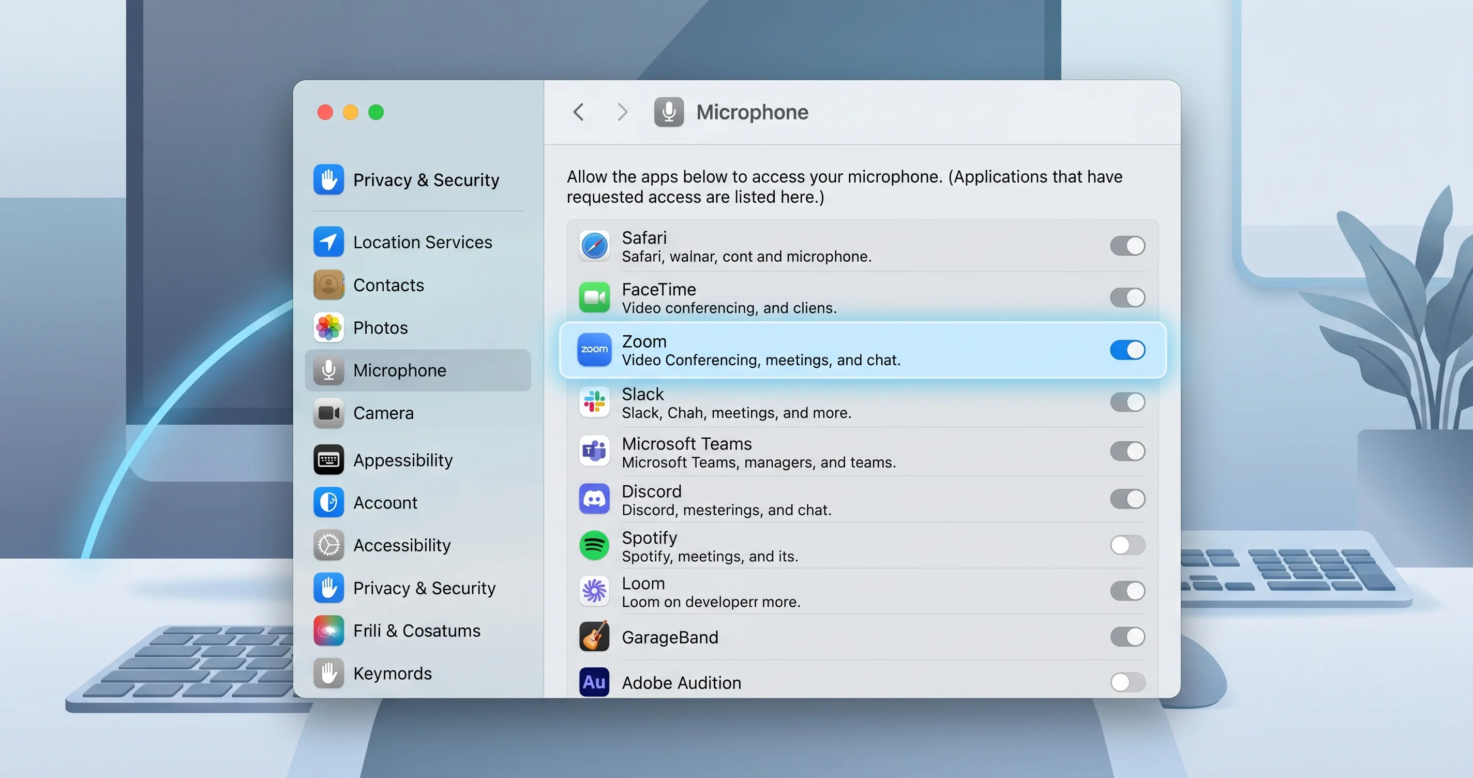Click the Safari compass icon
Viewport: 1473px width, 778px height.
594,246
